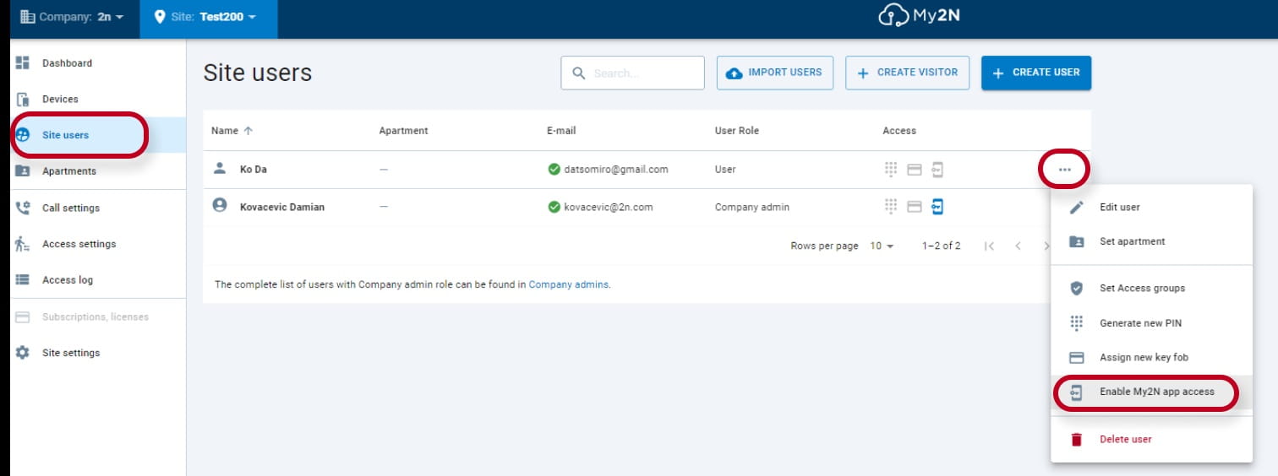The image size is (1278, 476).
Task: Click the red Delete trash icon
Action: (x=1076, y=440)
